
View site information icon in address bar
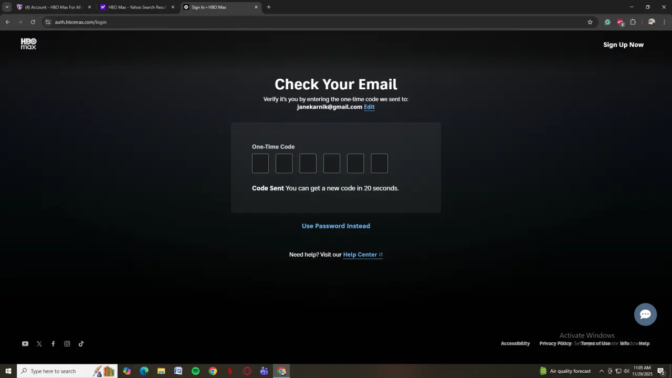(48, 22)
